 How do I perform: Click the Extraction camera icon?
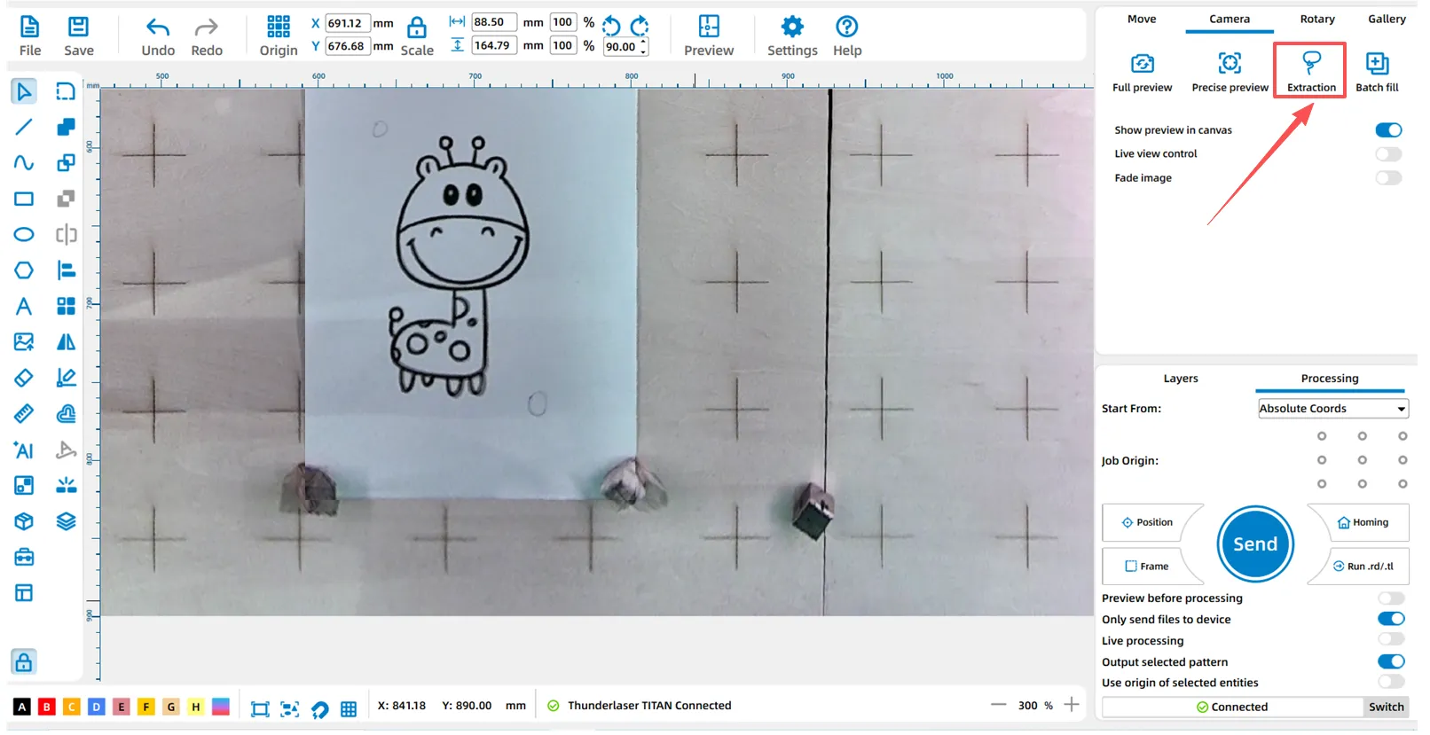1310,64
